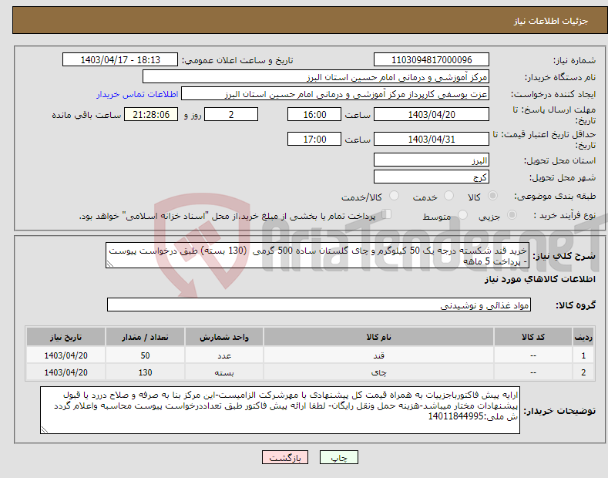Image resolution: width=608 pixels, height=478 pixels.
Task: Click the نام کالا column header
Action: (x=378, y=337)
